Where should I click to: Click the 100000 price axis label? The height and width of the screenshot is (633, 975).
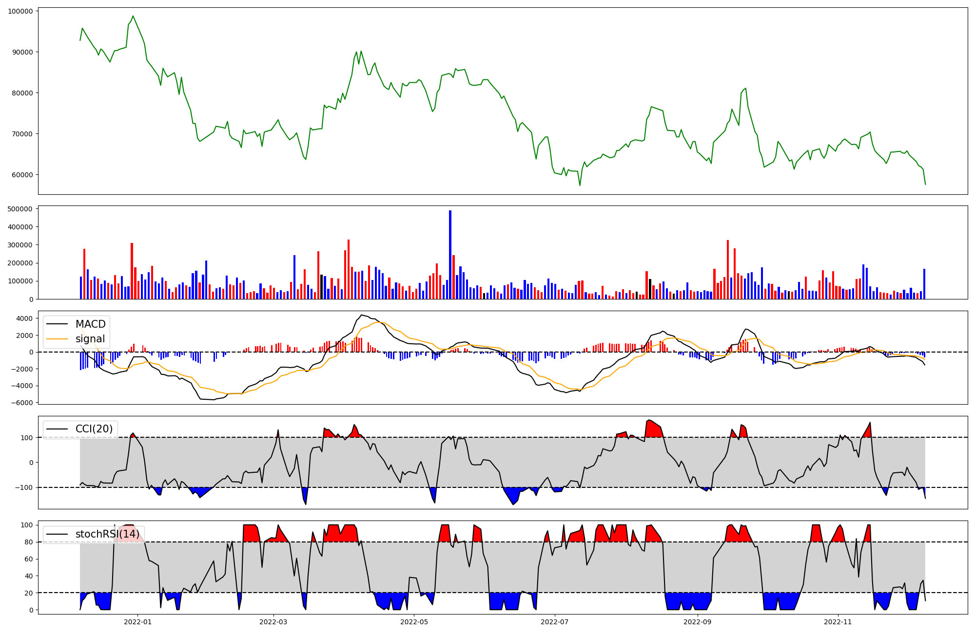tap(20, 11)
